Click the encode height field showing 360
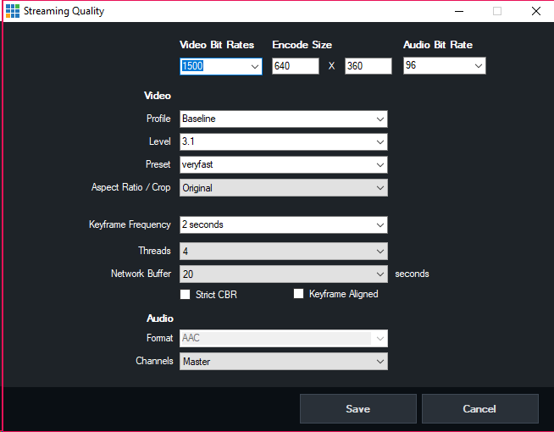Viewport: 554px width, 432px height. point(368,66)
